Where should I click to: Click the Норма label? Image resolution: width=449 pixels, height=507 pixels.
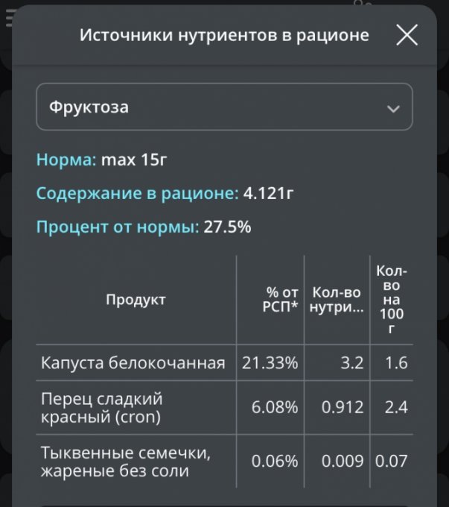(66, 159)
